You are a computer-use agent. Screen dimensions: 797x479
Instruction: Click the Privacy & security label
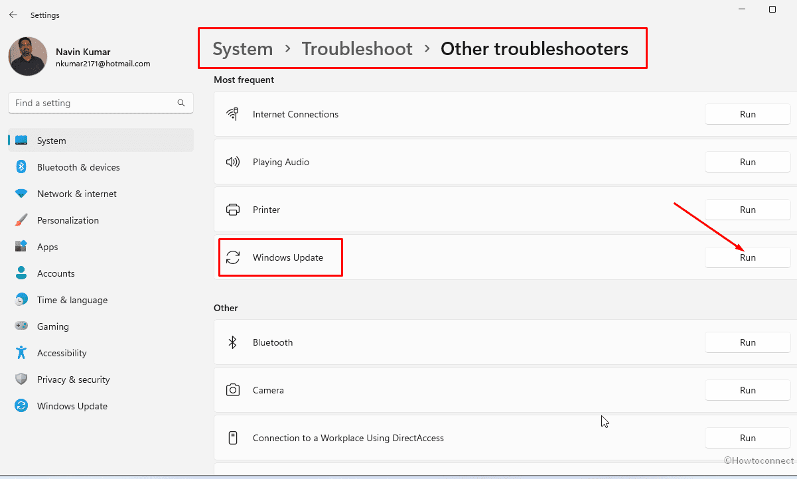pos(74,379)
